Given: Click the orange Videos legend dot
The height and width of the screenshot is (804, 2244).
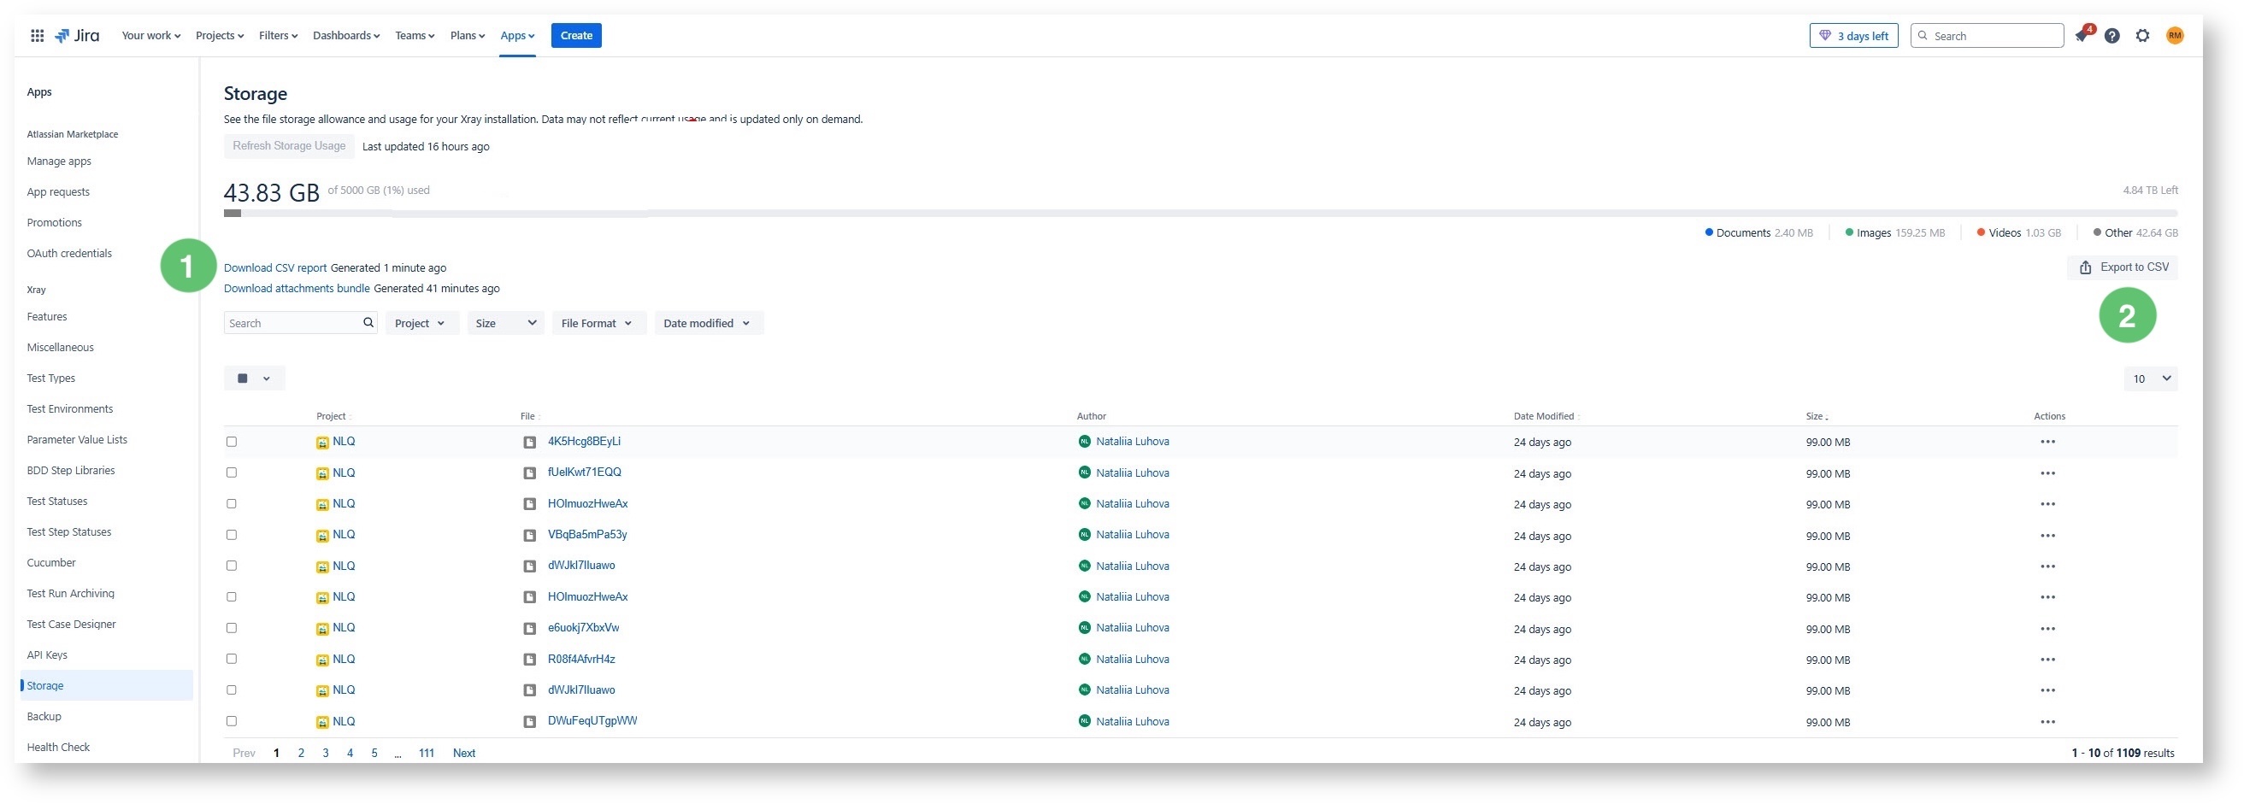Looking at the screenshot, I should [x=1981, y=232].
